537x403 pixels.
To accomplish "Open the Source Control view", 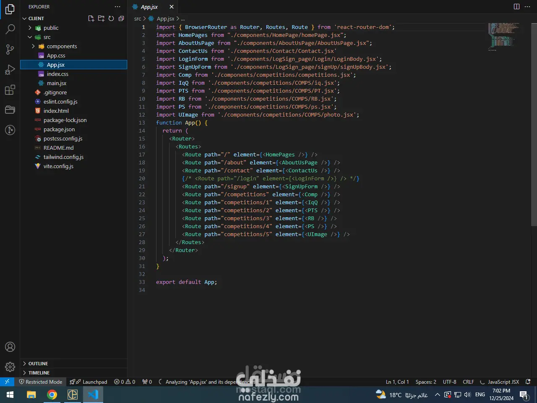I will [x=10, y=49].
